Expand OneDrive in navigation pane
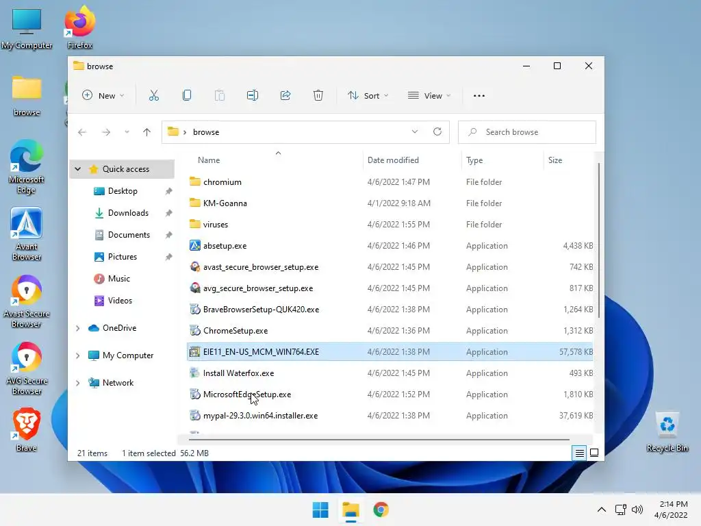The height and width of the screenshot is (526, 701). click(78, 328)
